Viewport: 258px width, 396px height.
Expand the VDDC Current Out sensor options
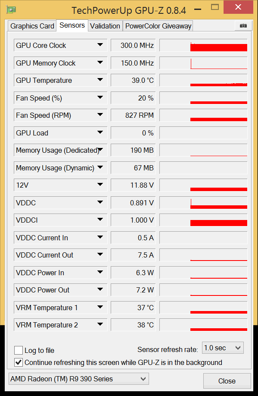[x=101, y=255]
